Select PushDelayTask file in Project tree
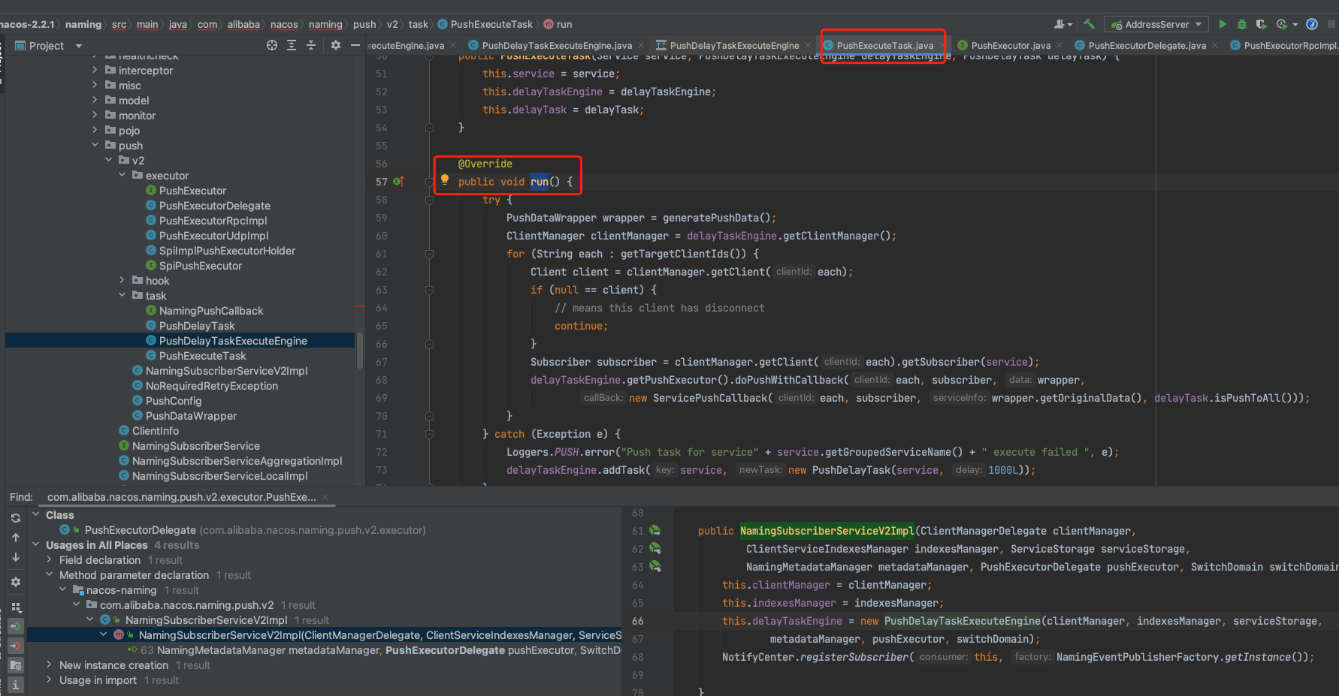1339x696 pixels. click(x=197, y=326)
